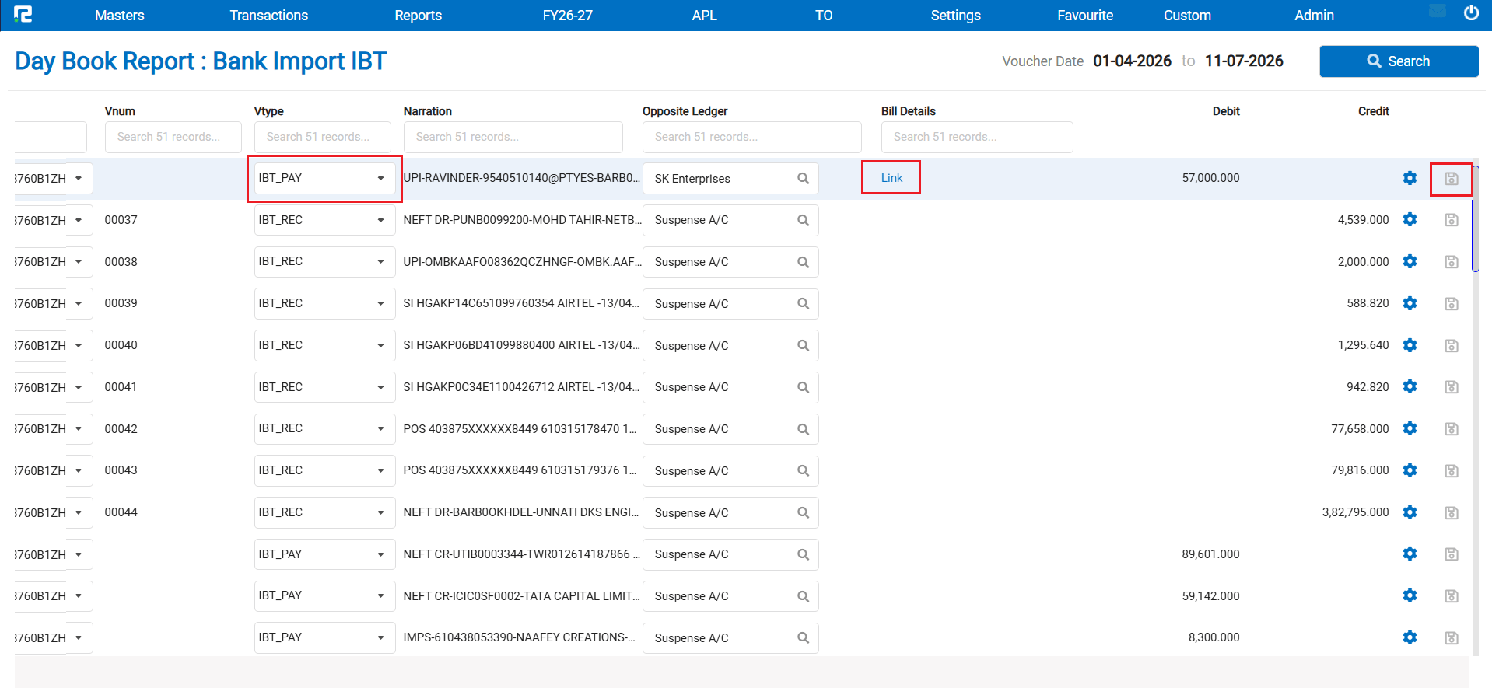Open the Masters menu
1492x688 pixels.
click(119, 16)
